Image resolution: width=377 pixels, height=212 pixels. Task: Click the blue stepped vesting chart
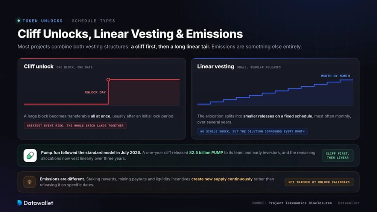click(x=275, y=92)
